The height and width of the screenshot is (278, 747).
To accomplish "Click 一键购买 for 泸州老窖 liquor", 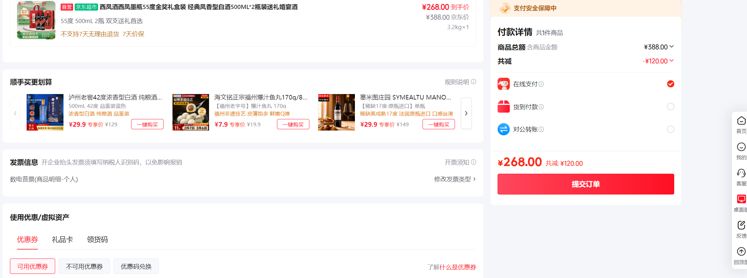I will (x=147, y=124).
